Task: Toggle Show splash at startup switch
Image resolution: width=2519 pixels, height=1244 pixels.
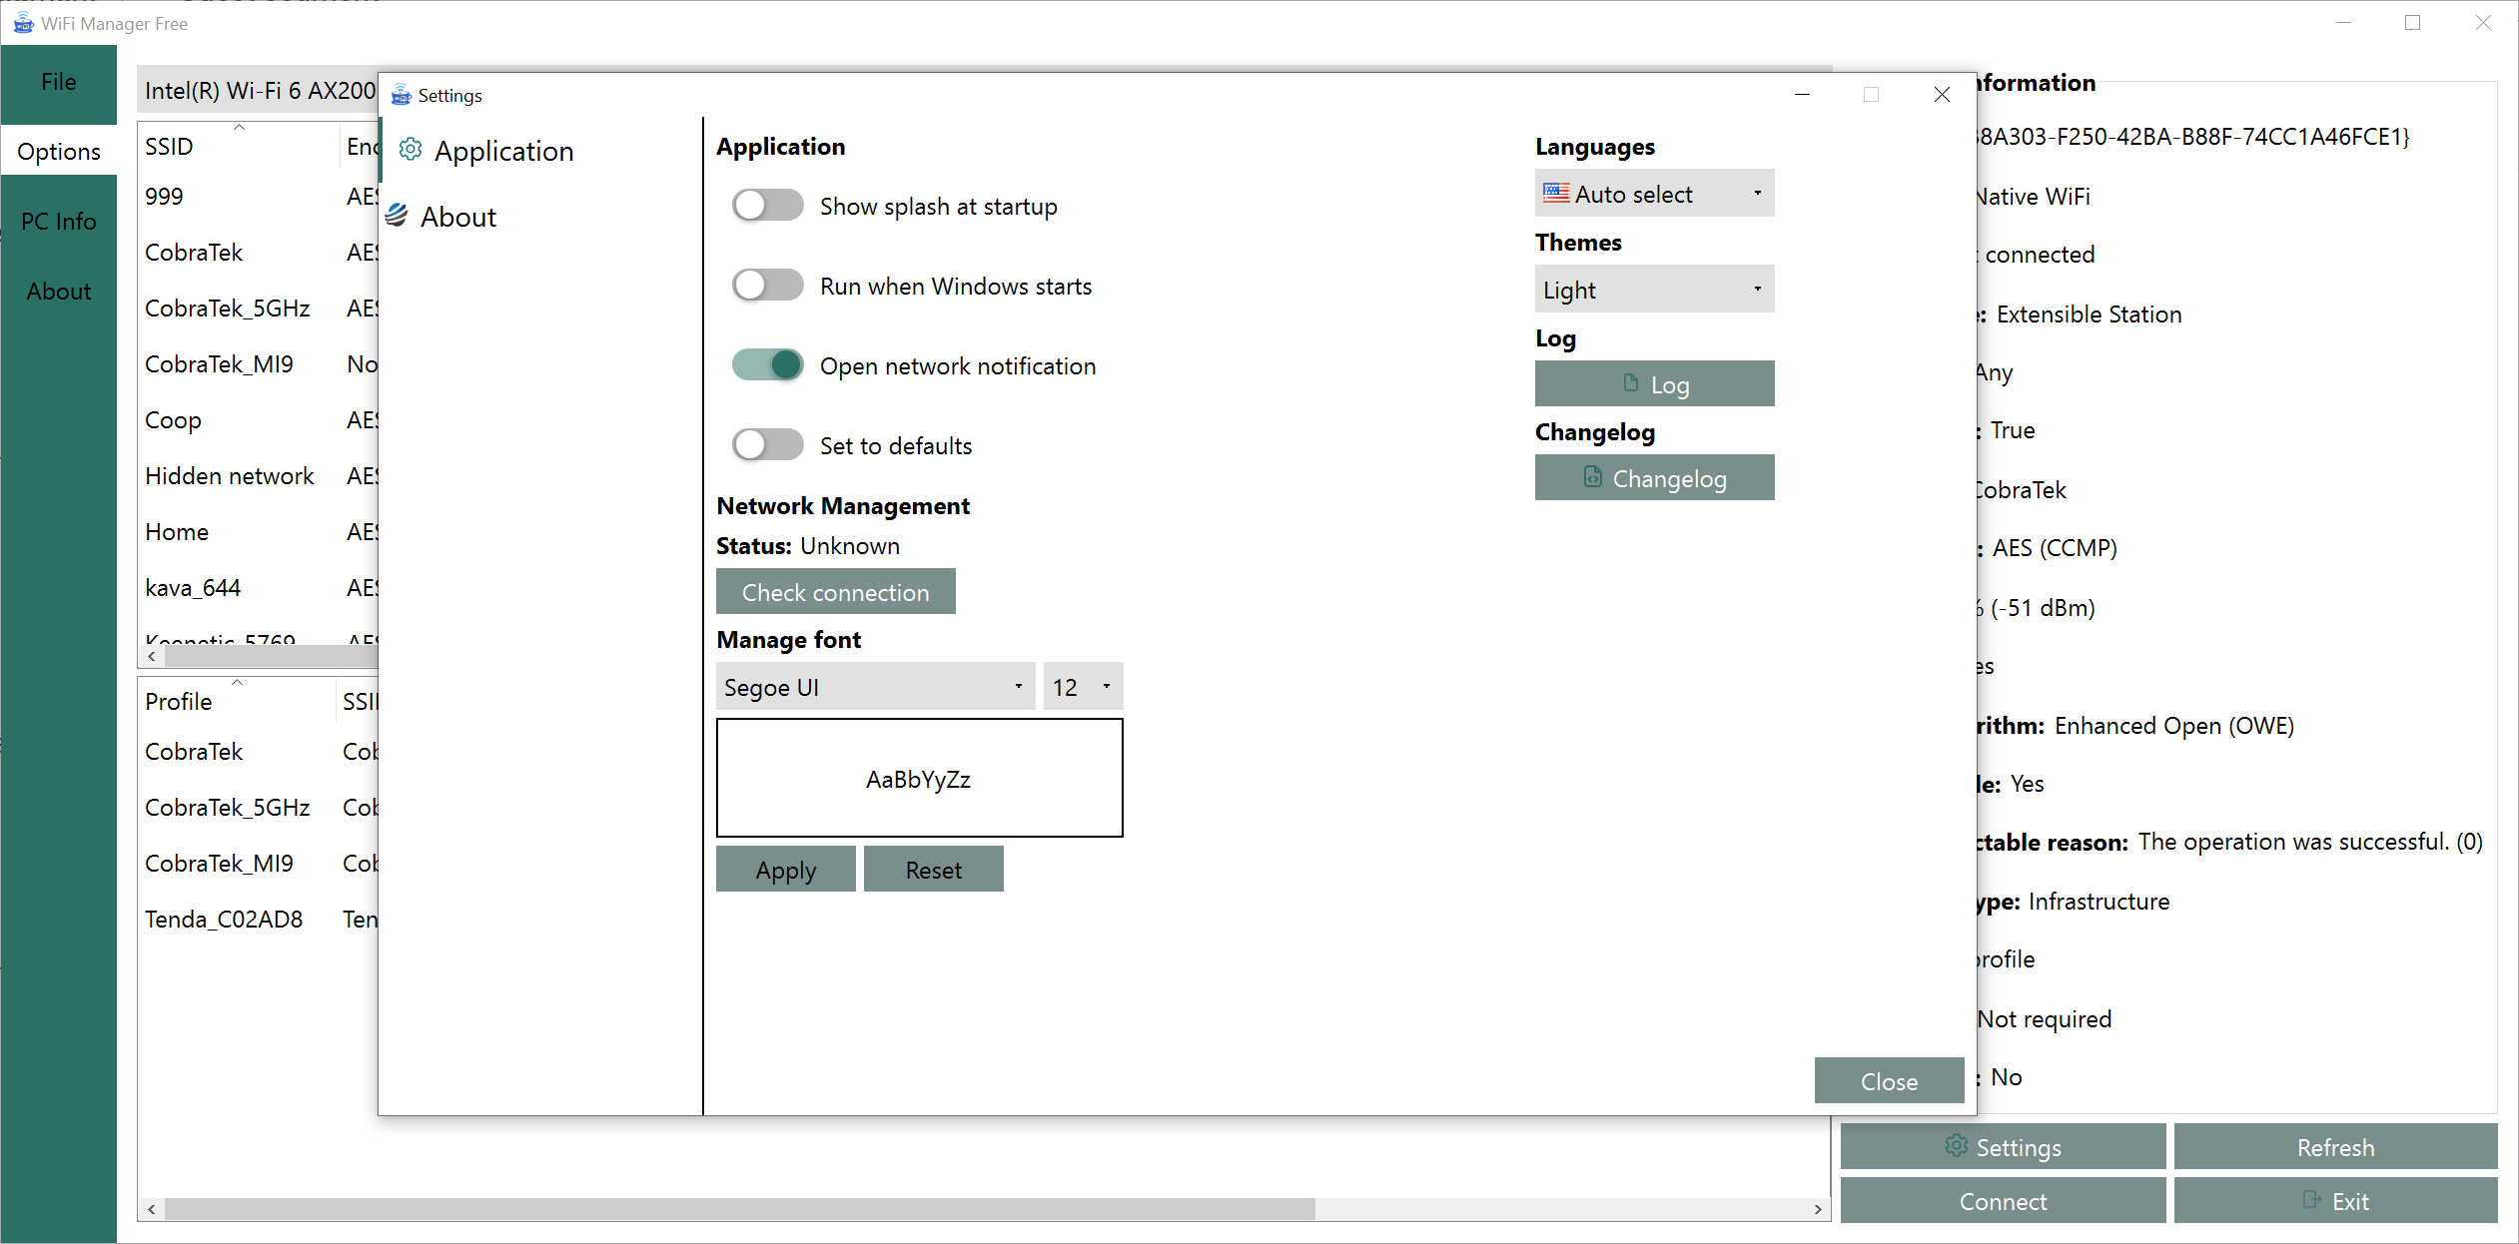Action: tap(767, 206)
